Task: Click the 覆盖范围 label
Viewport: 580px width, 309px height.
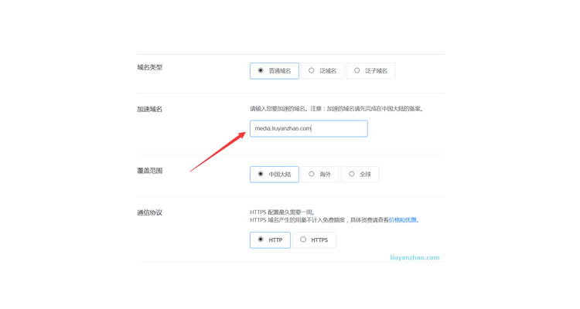Action: 150,171
